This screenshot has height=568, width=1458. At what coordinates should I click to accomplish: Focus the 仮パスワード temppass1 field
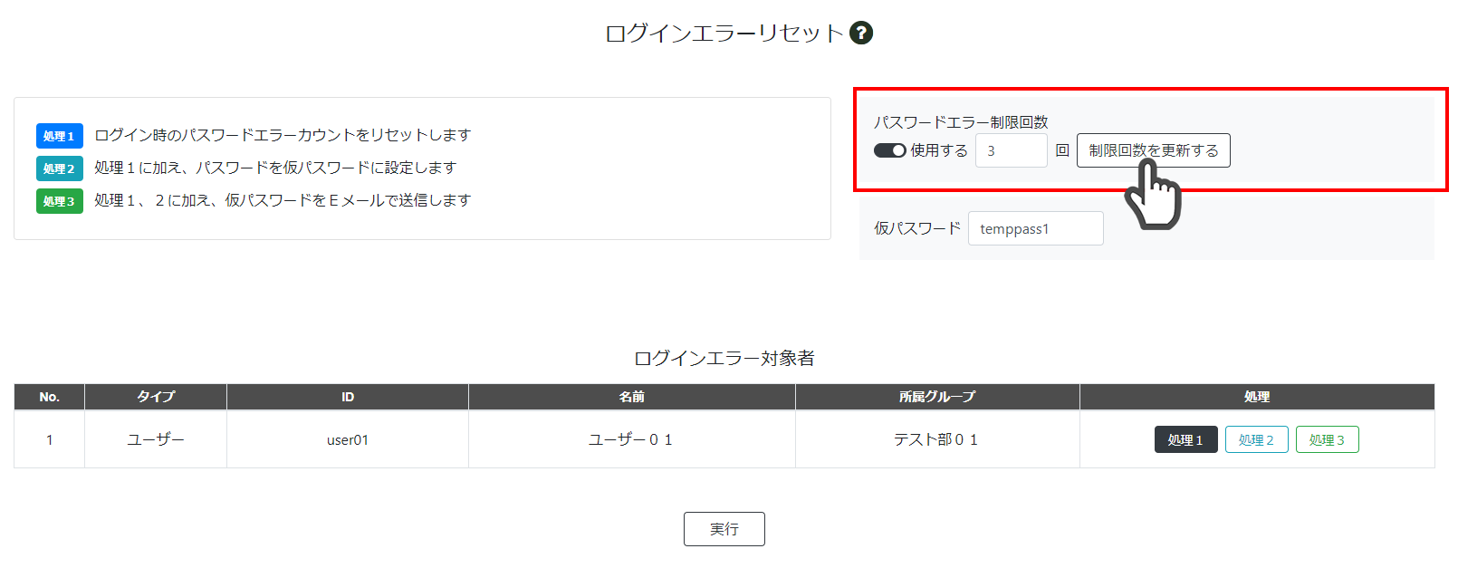[1036, 228]
